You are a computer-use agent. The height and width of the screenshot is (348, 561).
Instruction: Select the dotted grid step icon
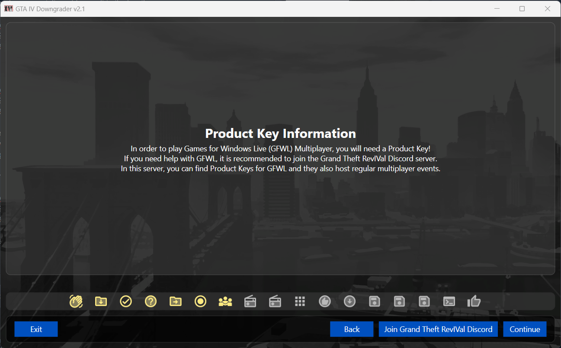point(300,301)
